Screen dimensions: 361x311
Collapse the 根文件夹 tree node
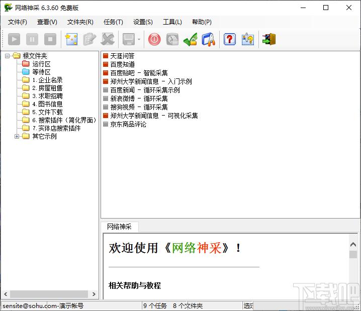(8, 56)
